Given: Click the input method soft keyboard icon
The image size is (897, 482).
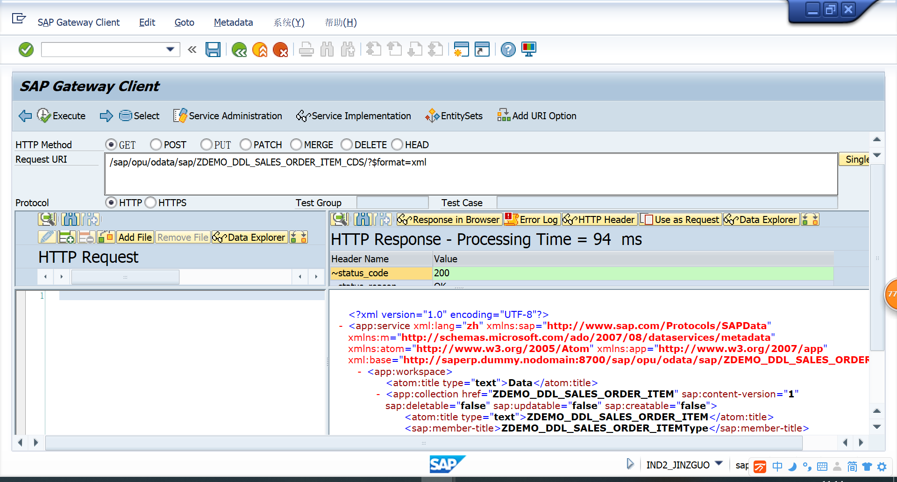Looking at the screenshot, I should coord(822,467).
